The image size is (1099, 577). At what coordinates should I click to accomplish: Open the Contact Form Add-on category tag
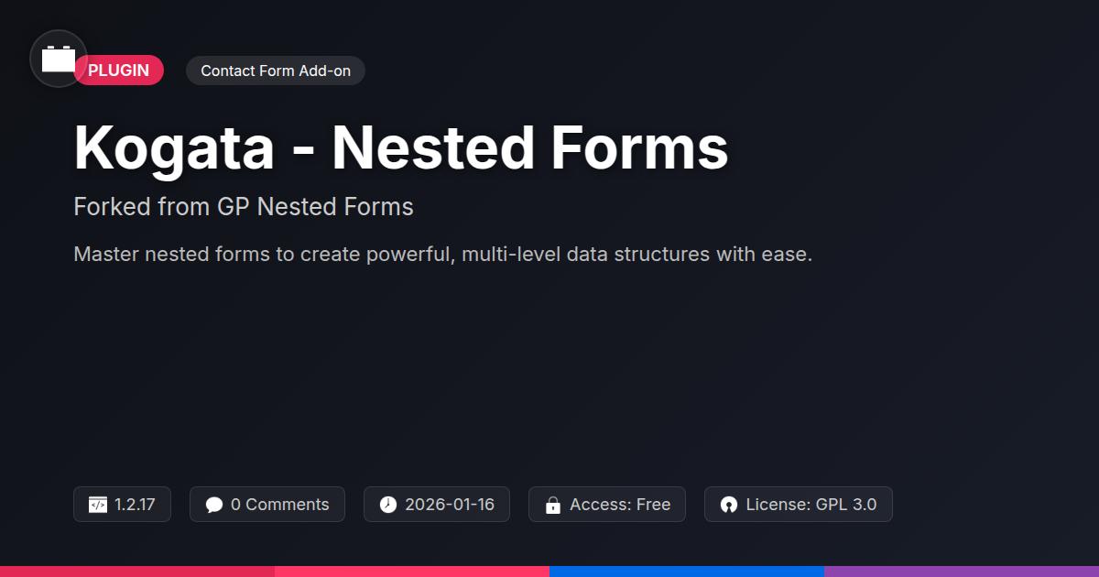coord(276,71)
